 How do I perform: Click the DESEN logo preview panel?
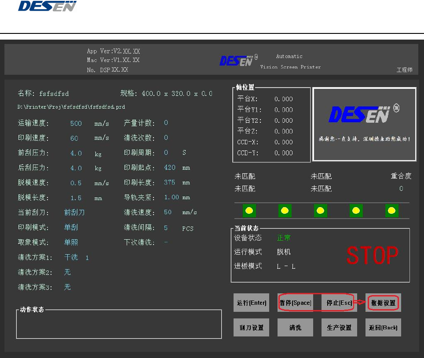pyautogui.click(x=364, y=124)
